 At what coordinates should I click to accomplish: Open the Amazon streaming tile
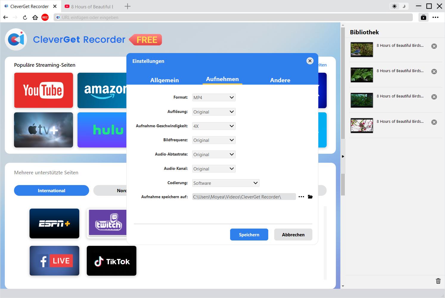[102, 90]
